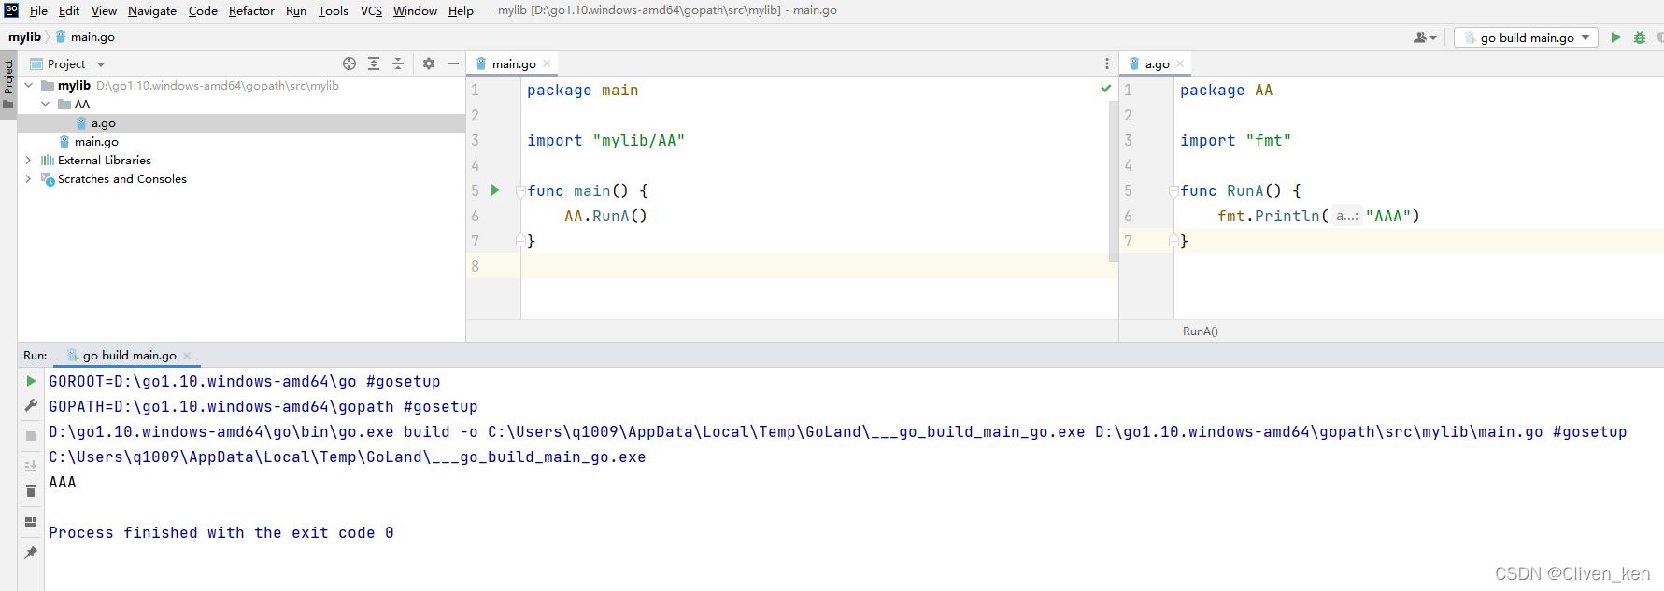Click the mylib breadcrumb in navigation bar

click(25, 37)
